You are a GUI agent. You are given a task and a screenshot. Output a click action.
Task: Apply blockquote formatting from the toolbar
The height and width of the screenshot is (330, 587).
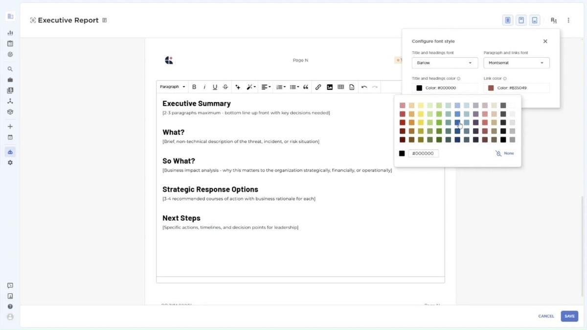click(x=306, y=87)
